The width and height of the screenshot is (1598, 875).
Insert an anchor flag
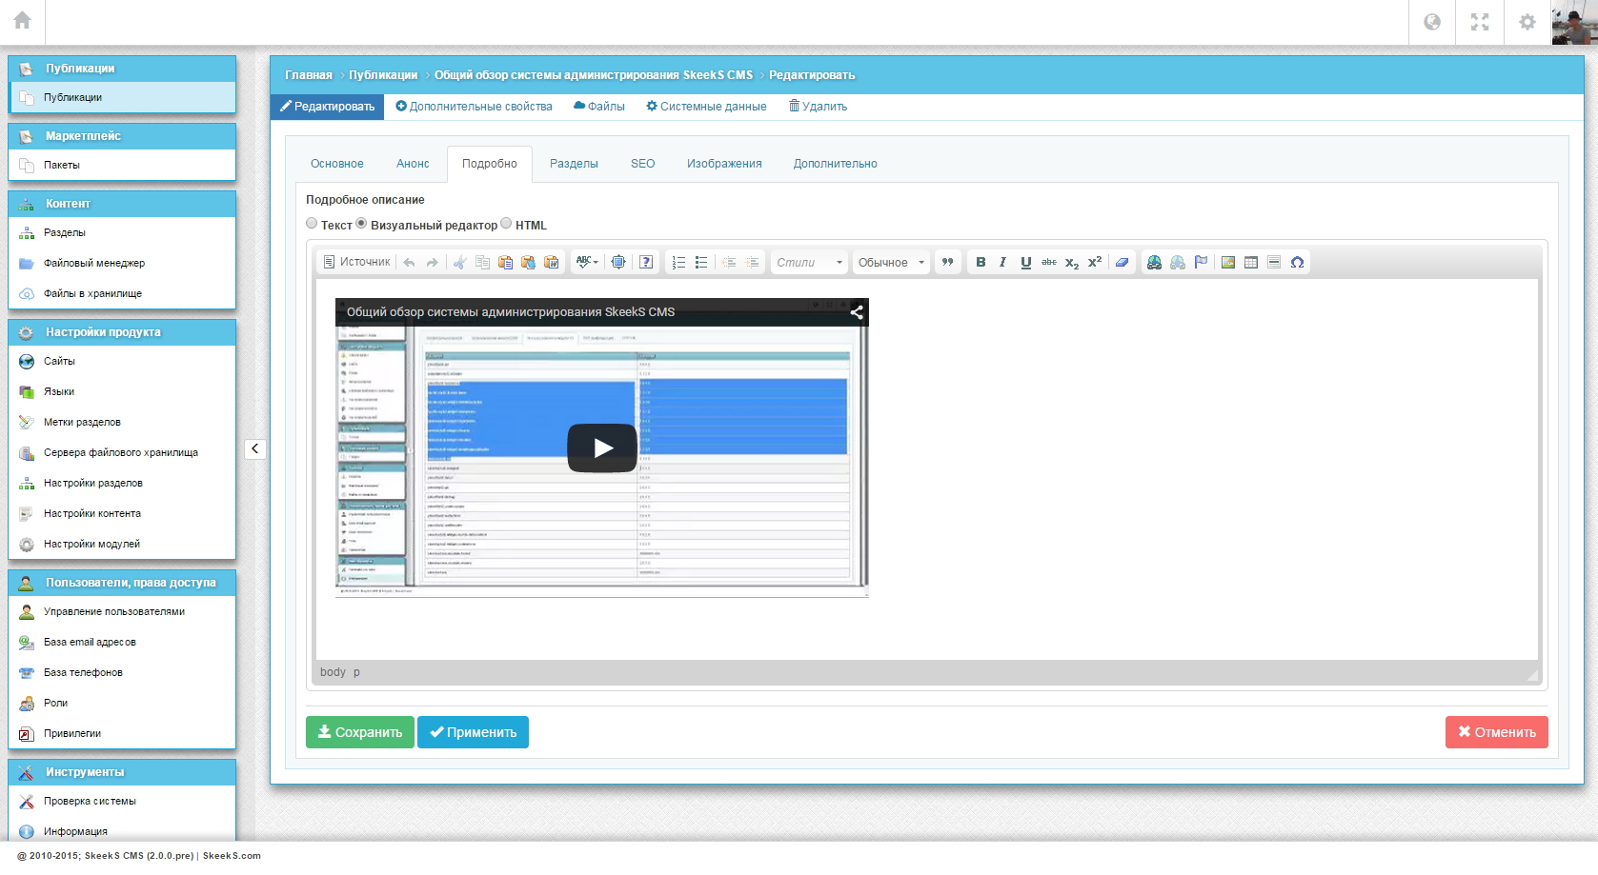[x=1201, y=262]
